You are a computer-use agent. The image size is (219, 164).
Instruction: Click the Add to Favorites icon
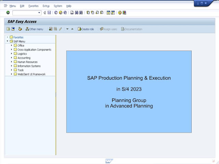coord(51,29)
